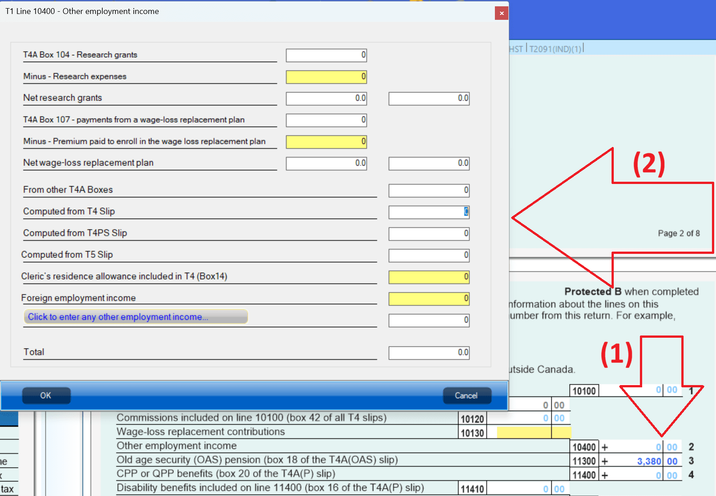Viewport: 716px width, 496px height.
Task: Click the T4A Box 104 Research grants field
Action: coord(326,55)
